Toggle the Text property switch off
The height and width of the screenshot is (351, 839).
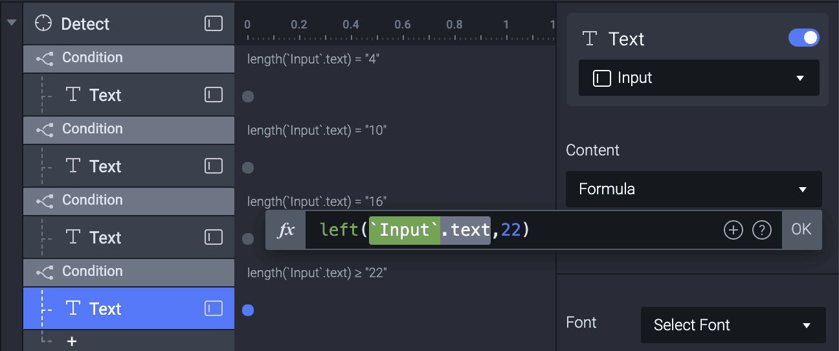coord(804,38)
